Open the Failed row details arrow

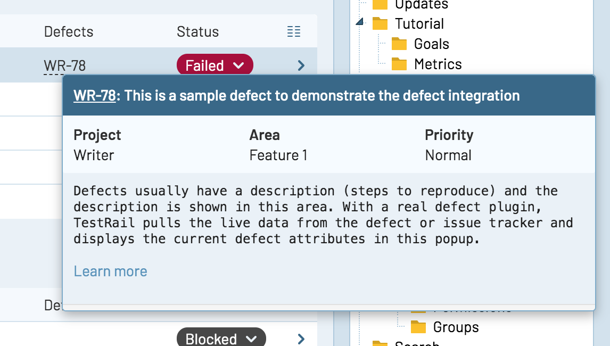(x=301, y=65)
